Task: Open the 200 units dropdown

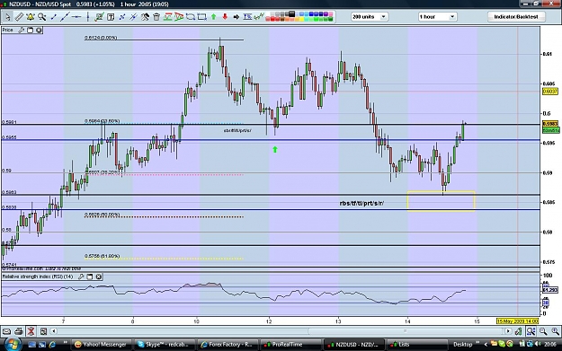Action: (370, 17)
